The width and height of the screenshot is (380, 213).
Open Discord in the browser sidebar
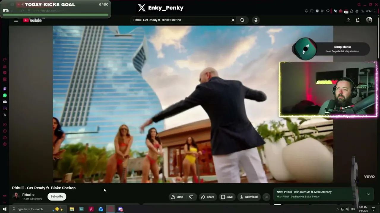point(5,102)
